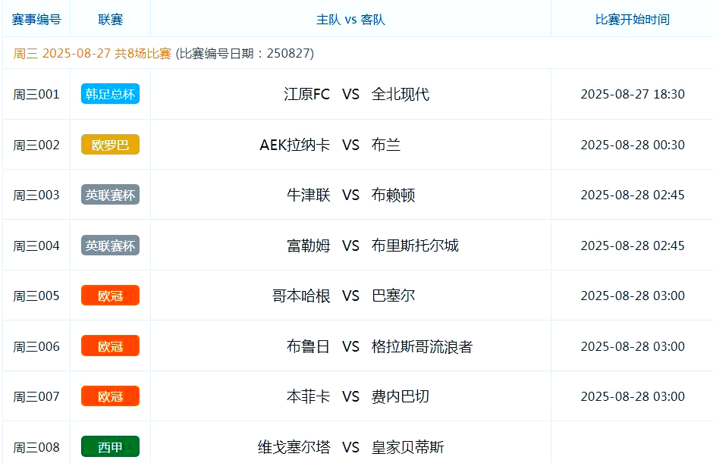Click the 比赛开始时间 column header
The height and width of the screenshot is (463, 713).
631,19
